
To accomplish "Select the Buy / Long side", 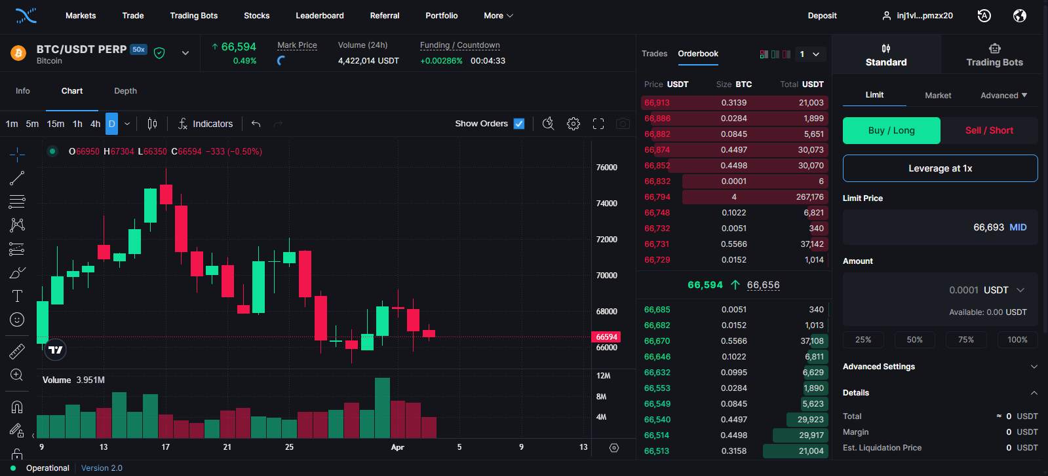I will coord(891,130).
